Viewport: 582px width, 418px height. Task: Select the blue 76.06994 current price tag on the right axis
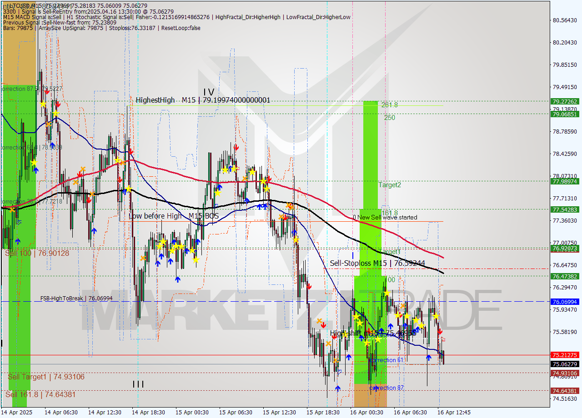coord(564,302)
